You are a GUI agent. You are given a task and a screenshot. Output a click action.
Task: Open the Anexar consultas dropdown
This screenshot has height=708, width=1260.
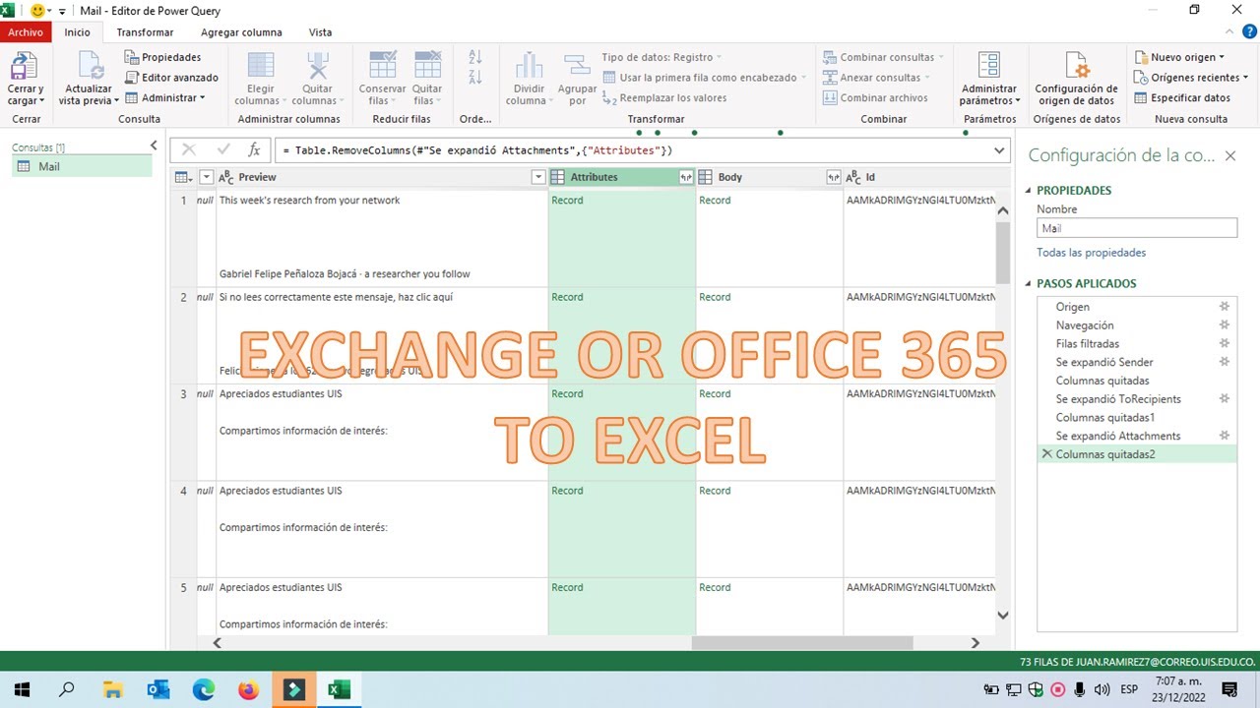click(876, 78)
